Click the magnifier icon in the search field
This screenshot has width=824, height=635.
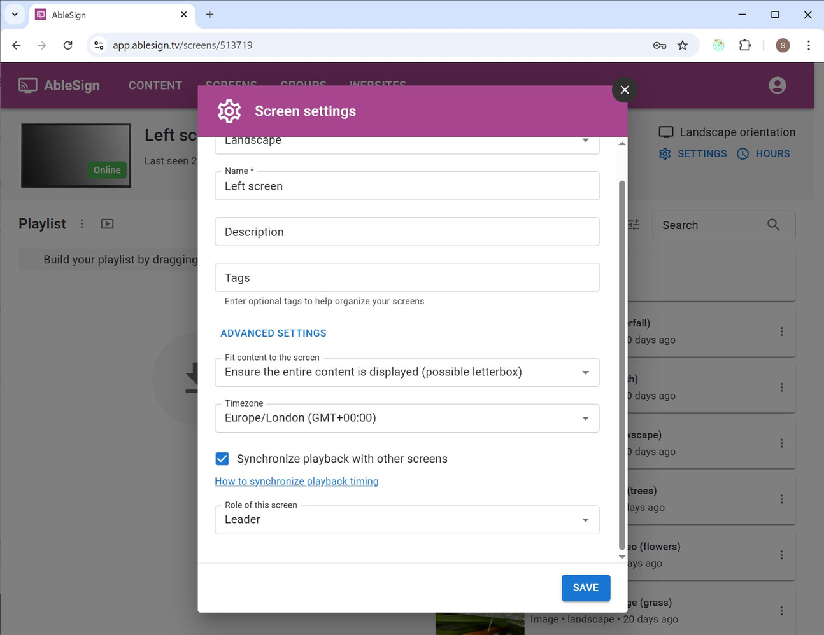[773, 225]
